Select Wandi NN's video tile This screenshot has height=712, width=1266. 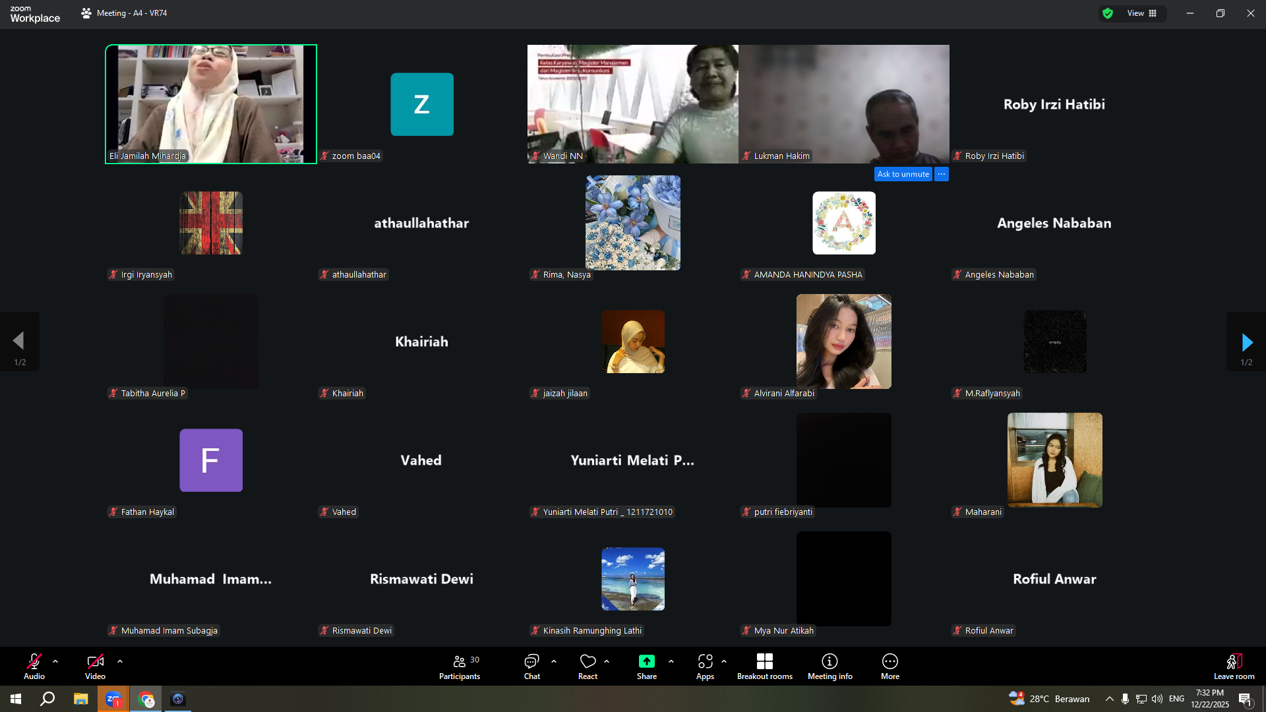coord(633,104)
